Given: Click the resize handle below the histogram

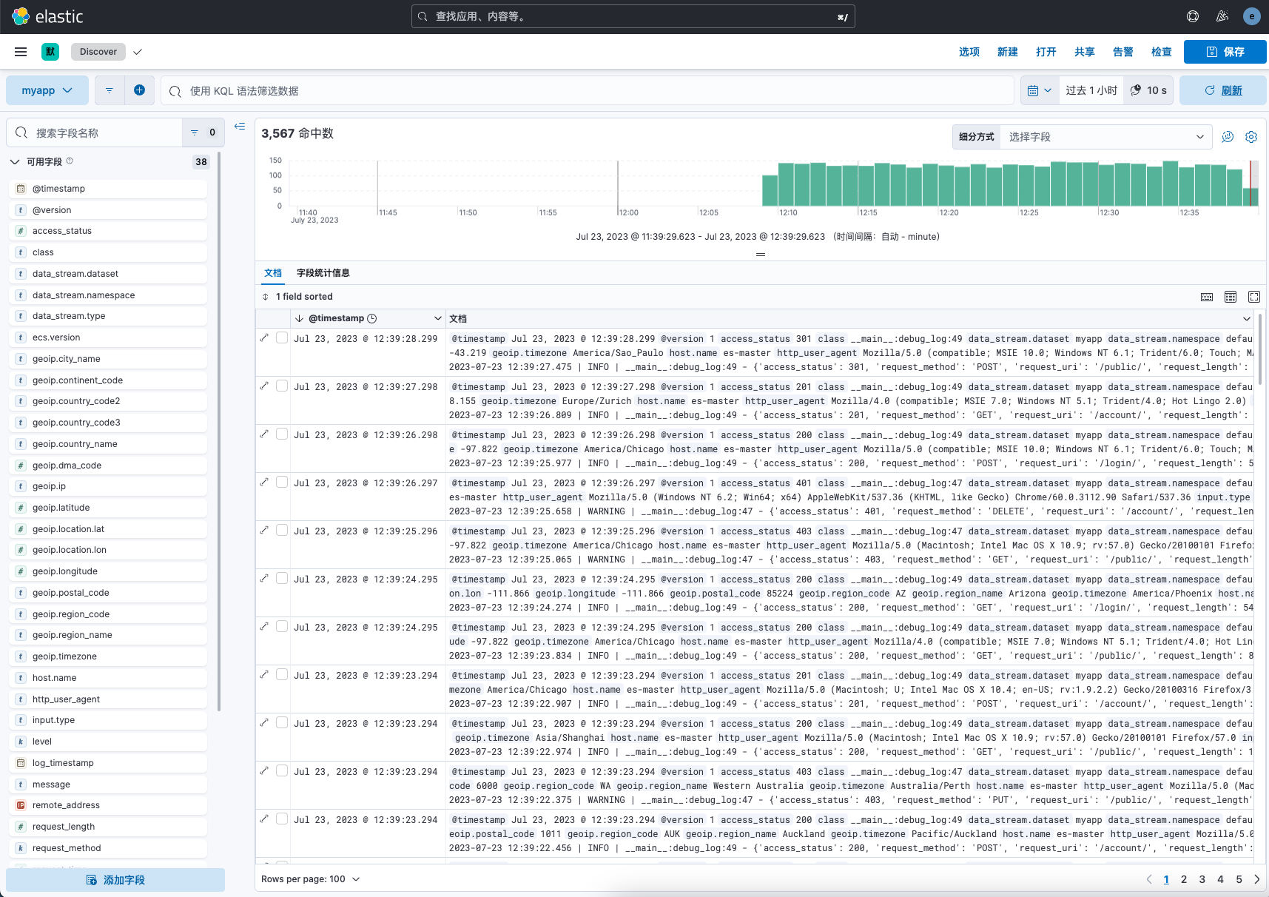Looking at the screenshot, I should coord(760,255).
